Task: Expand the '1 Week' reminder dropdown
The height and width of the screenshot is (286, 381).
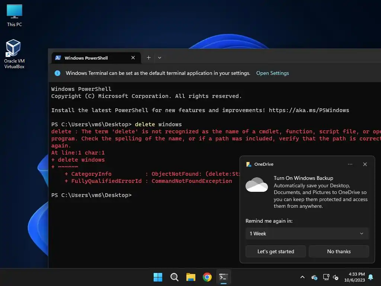Action: (307, 233)
